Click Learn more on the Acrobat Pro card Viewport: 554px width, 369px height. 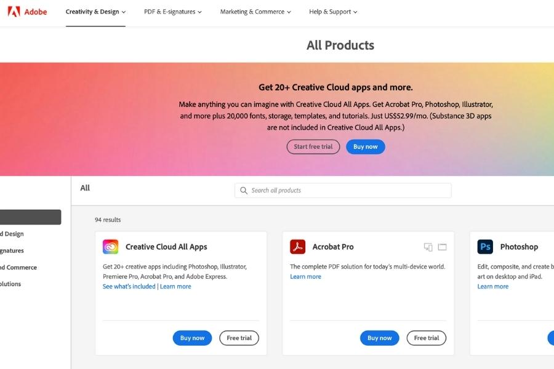[x=305, y=276]
